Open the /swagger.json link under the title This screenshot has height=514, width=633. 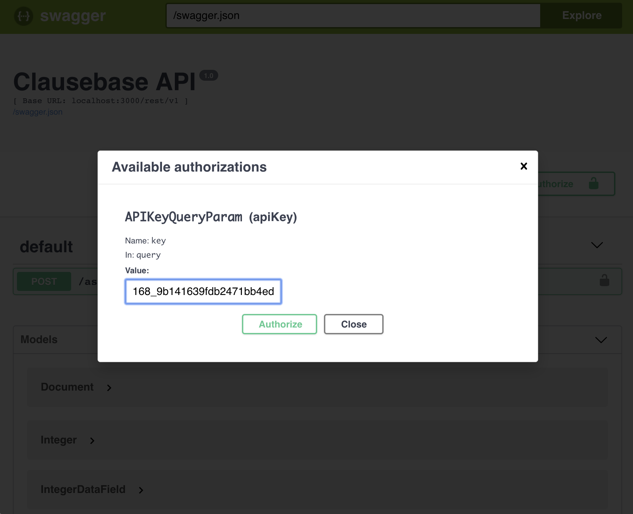point(38,112)
